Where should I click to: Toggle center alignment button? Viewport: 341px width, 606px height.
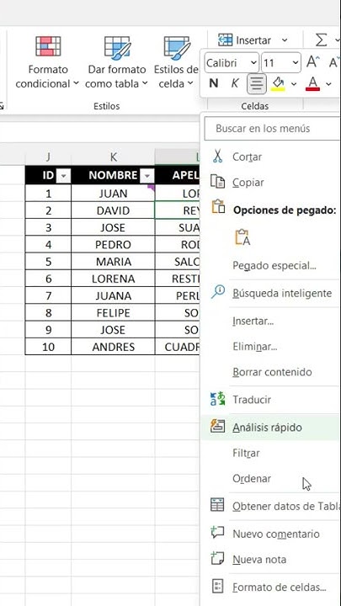(256, 84)
